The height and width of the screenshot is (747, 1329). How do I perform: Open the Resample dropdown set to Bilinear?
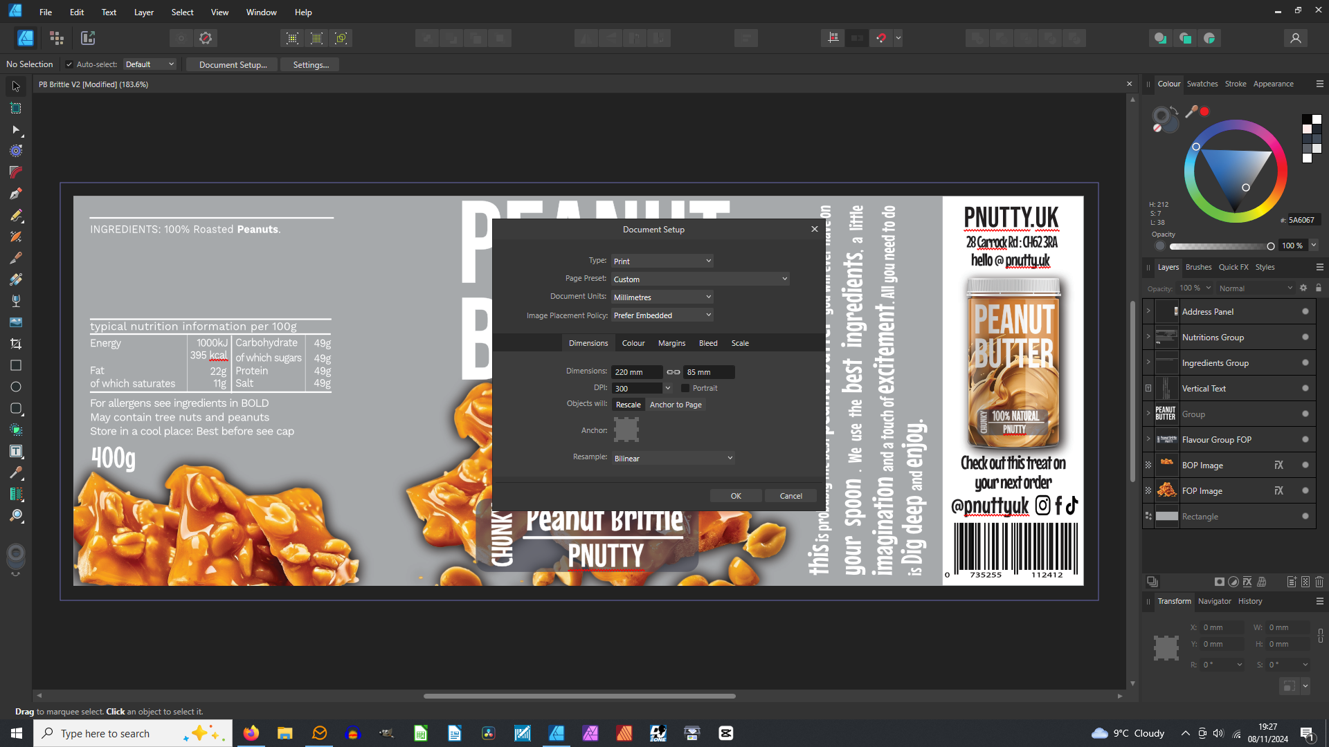[x=673, y=458]
